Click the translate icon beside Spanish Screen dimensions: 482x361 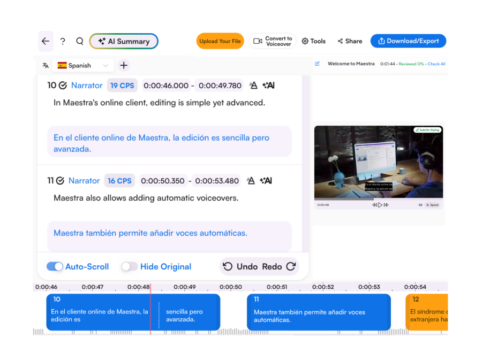46,65
